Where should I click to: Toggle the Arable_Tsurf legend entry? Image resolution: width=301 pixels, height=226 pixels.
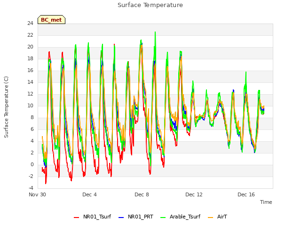click(181, 217)
